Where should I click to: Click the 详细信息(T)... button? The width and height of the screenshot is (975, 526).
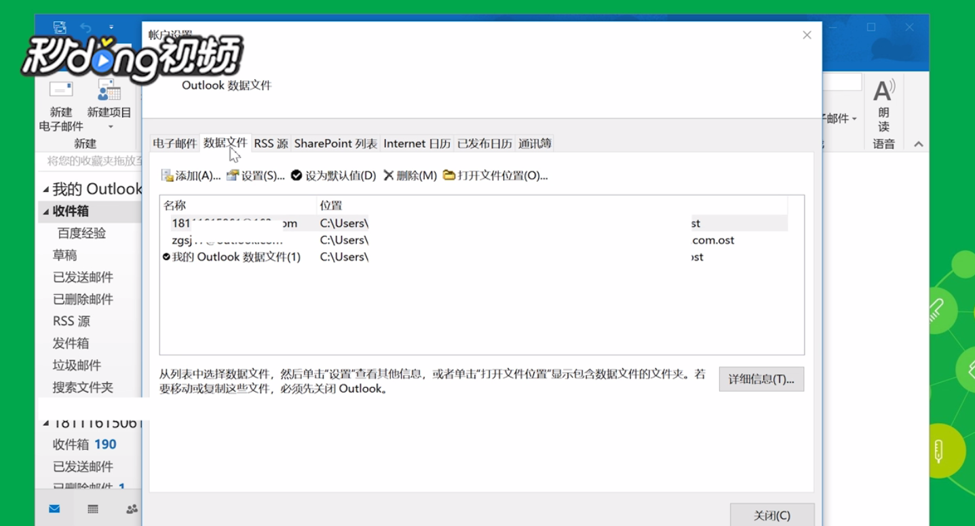tap(761, 380)
